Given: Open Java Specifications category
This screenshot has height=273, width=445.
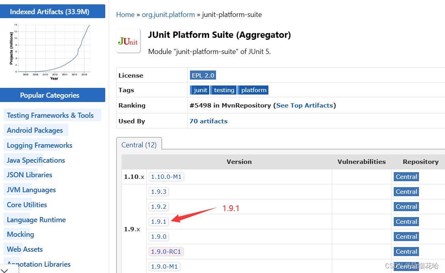Looking at the screenshot, I should [x=36, y=160].
